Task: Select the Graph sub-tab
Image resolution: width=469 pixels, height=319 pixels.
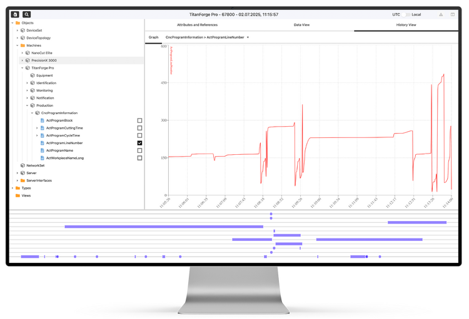Action: [153, 37]
